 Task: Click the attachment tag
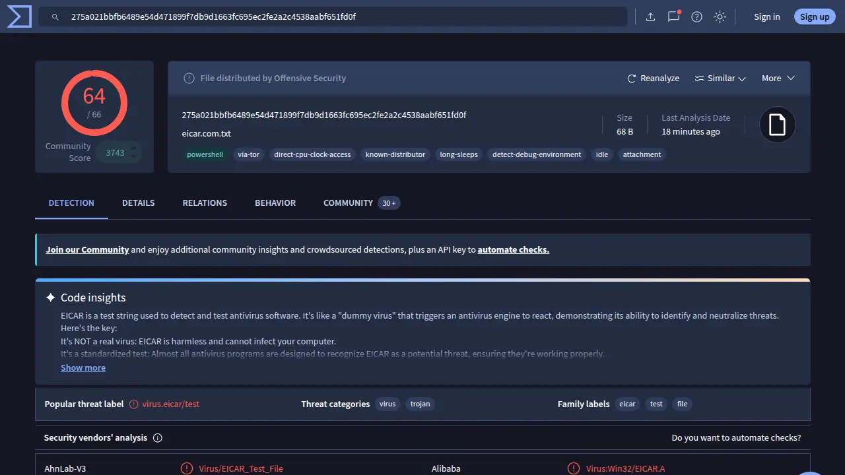coord(642,155)
